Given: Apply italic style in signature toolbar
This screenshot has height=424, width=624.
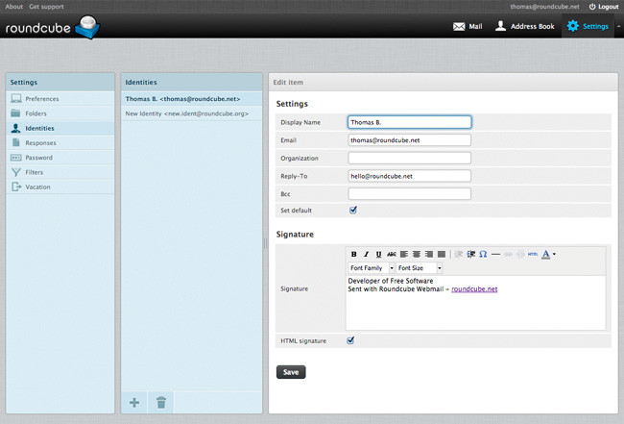Looking at the screenshot, I should pyautogui.click(x=366, y=254).
